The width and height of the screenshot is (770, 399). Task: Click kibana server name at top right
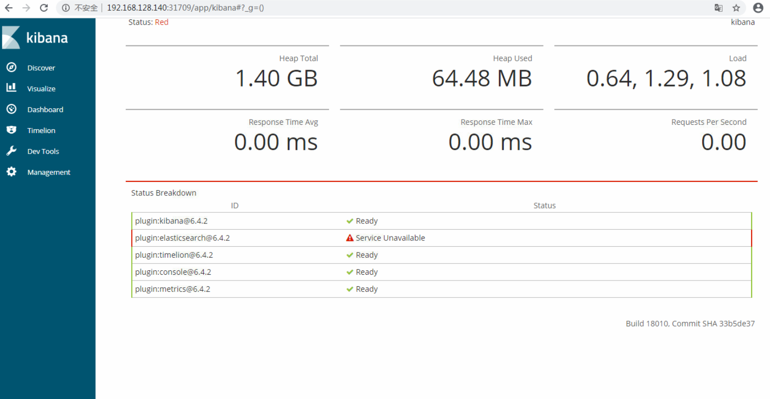[742, 22]
